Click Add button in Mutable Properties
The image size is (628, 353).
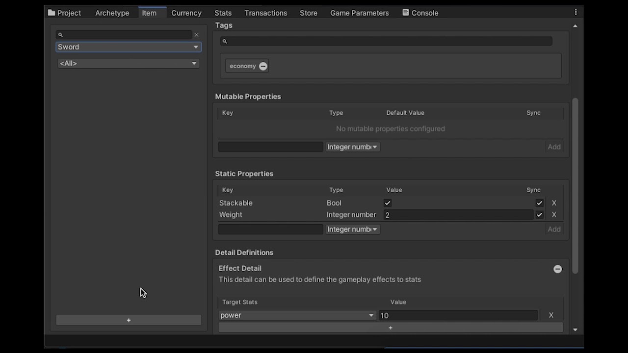tap(554, 147)
